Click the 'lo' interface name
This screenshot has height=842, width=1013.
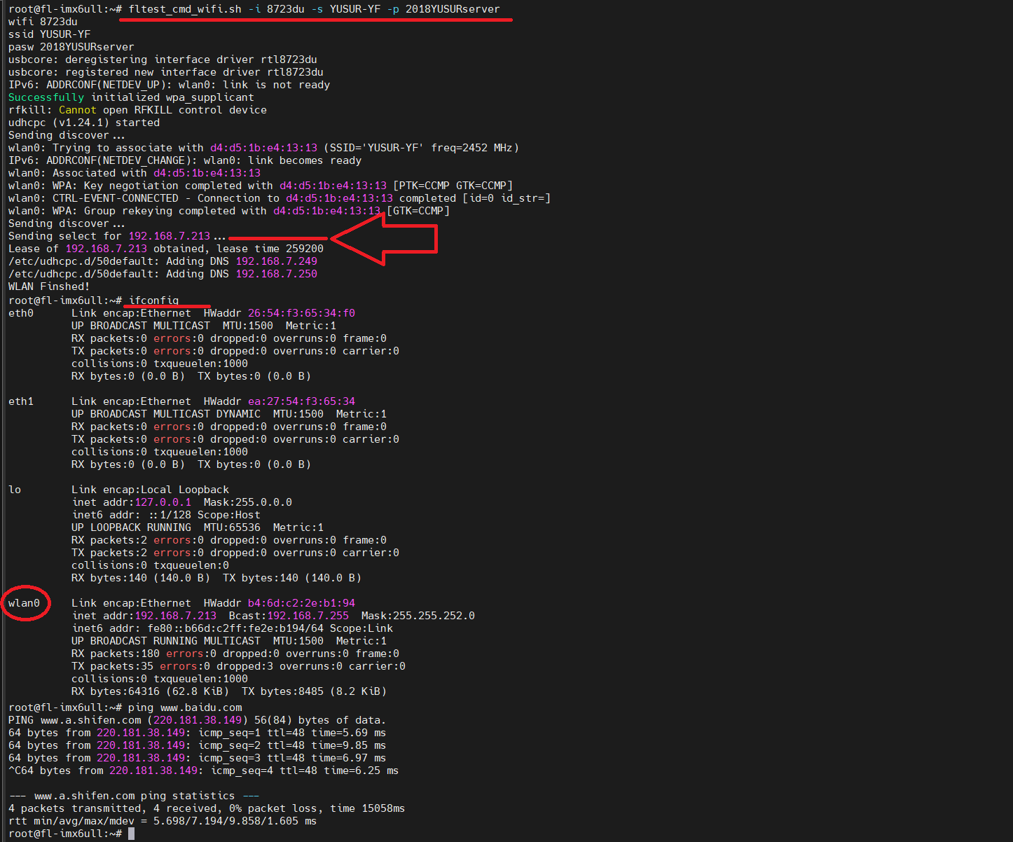pyautogui.click(x=15, y=490)
